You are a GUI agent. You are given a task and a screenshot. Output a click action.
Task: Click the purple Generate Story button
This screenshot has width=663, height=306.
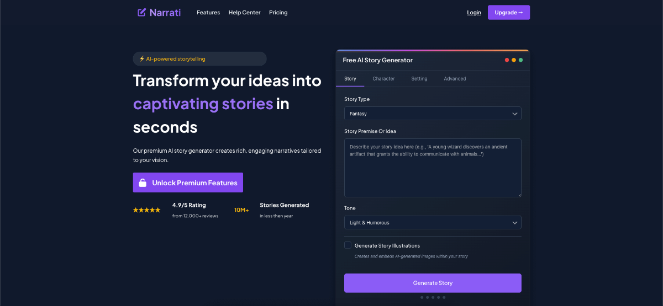pos(433,283)
